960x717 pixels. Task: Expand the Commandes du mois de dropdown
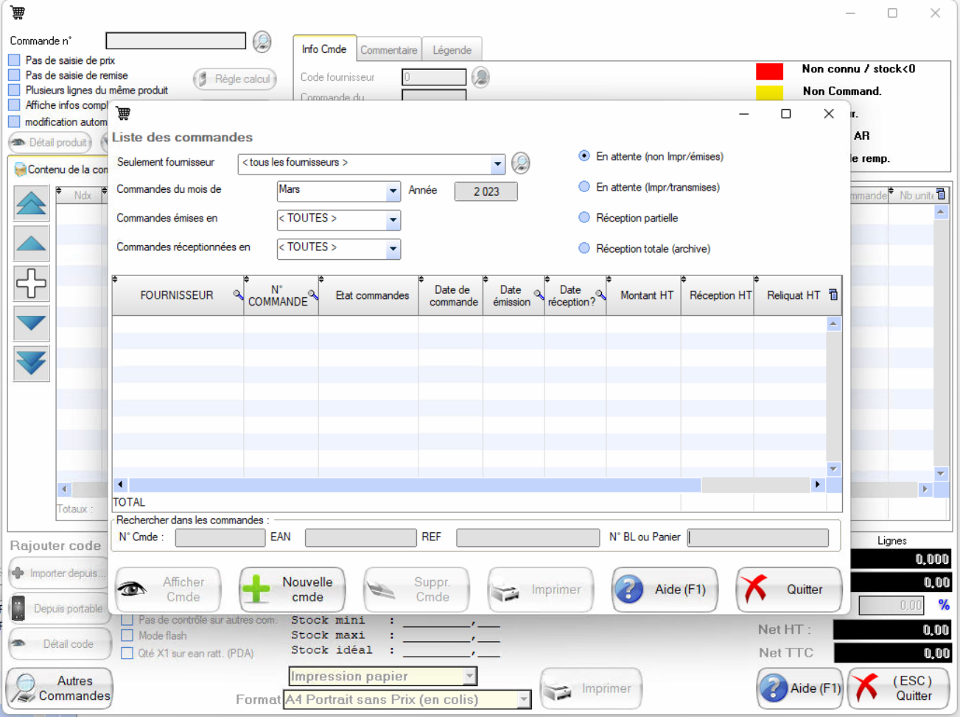tap(393, 191)
